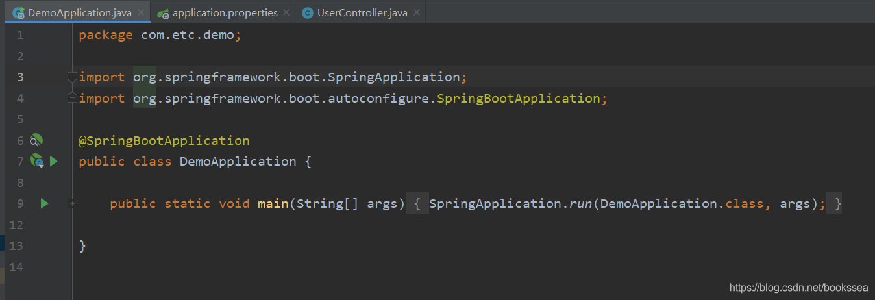Click the application.properties Spring leaf tab icon
This screenshot has height=300, width=875.
point(163,13)
